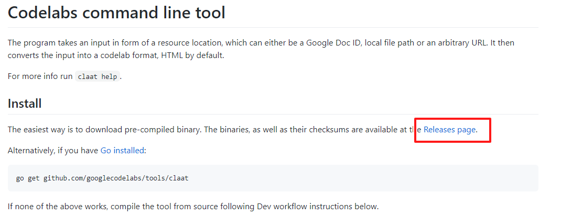The height and width of the screenshot is (216, 561).
Task: Click the word Alternatively
Action: point(31,151)
